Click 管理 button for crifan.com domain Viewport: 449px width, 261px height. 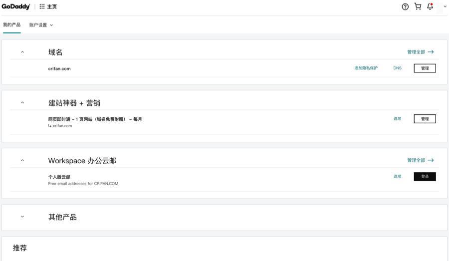[425, 68]
